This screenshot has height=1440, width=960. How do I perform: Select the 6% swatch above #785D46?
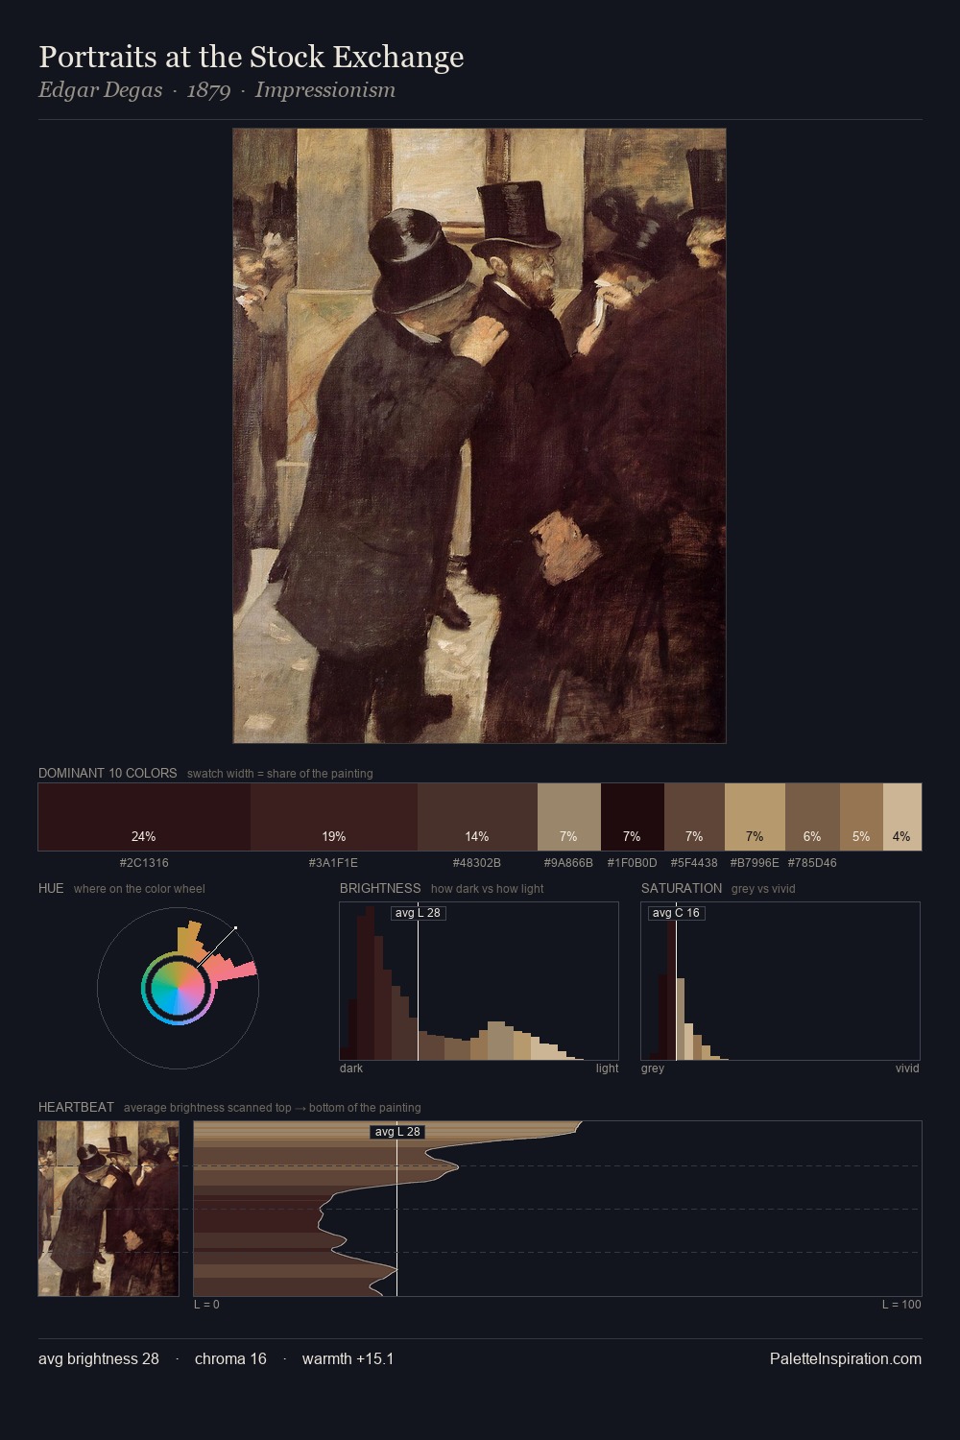[x=812, y=817]
